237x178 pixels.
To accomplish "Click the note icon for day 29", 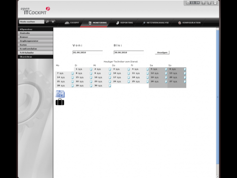I will 91,86.
